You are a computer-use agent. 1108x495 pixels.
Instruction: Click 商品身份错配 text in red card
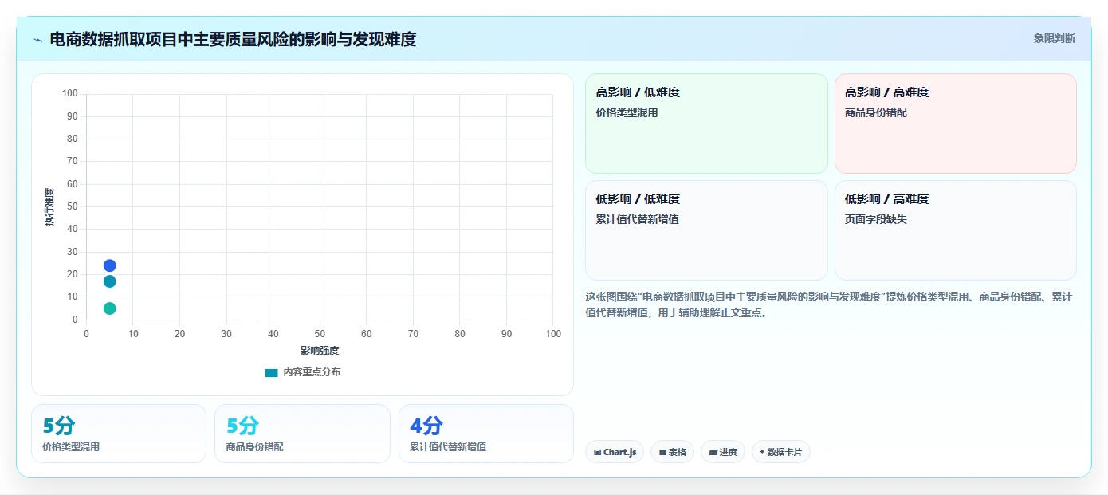(876, 112)
